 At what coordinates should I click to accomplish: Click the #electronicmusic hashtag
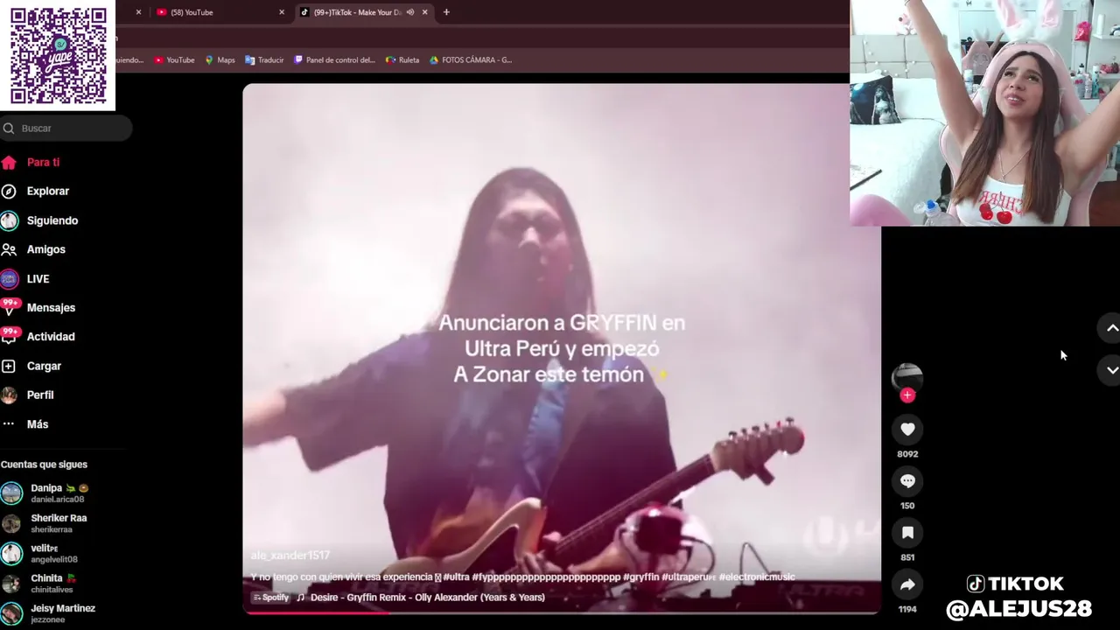point(757,577)
